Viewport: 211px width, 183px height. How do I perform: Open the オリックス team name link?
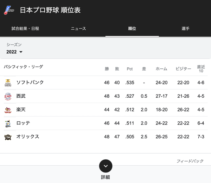28,136
